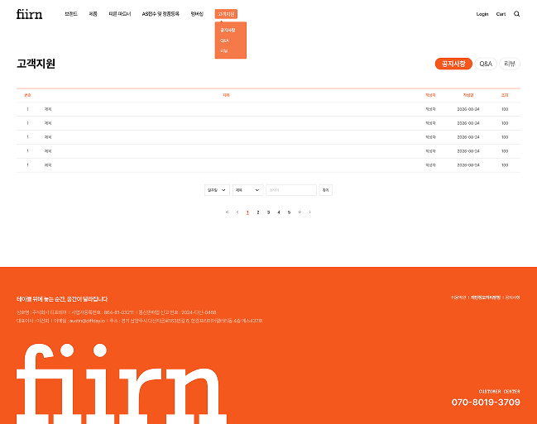Select the orange 공지사항 tab pill
The width and height of the screenshot is (537, 424).
pos(453,64)
